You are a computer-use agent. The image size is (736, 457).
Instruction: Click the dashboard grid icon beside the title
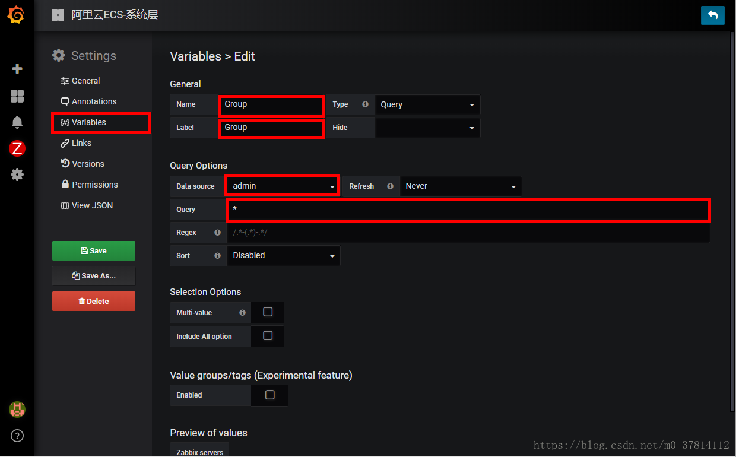[x=58, y=15]
